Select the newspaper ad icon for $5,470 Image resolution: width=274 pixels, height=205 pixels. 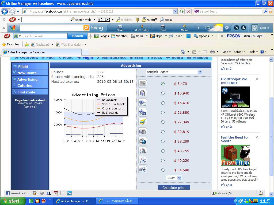point(143,84)
